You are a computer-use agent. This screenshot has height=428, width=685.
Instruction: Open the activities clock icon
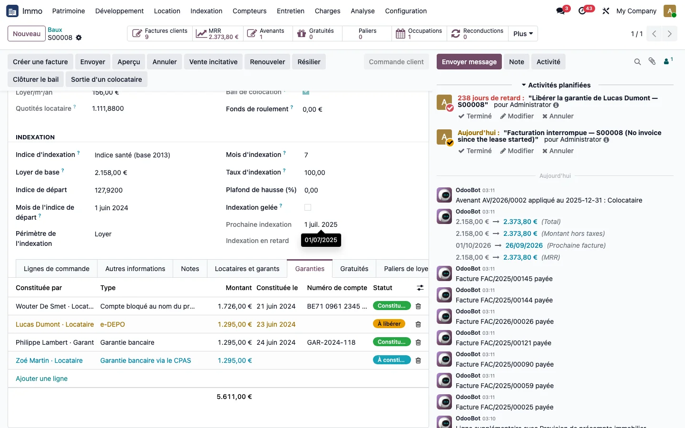[582, 11]
